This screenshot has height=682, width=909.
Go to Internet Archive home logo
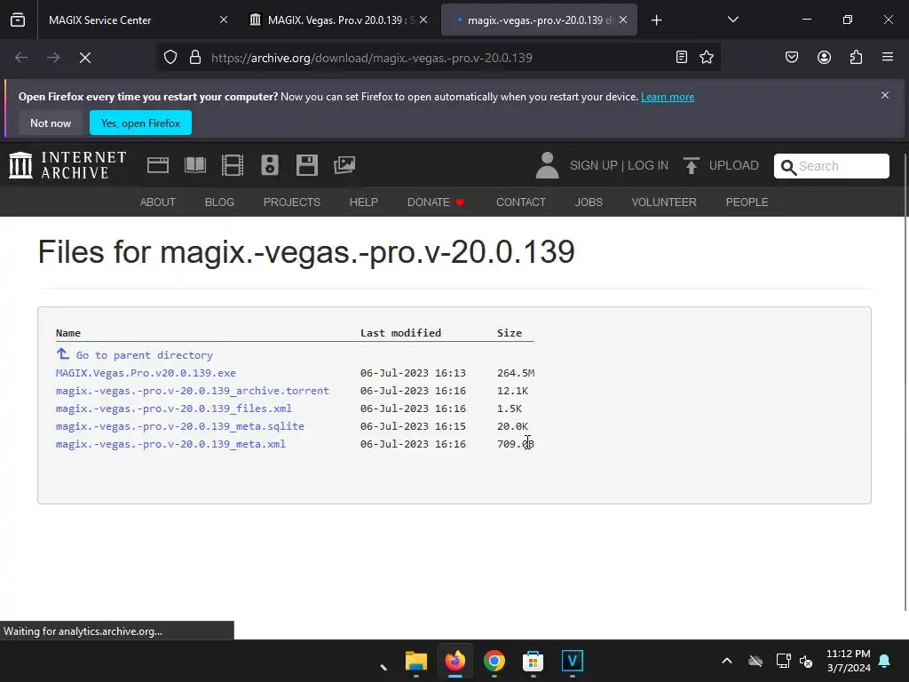67,165
